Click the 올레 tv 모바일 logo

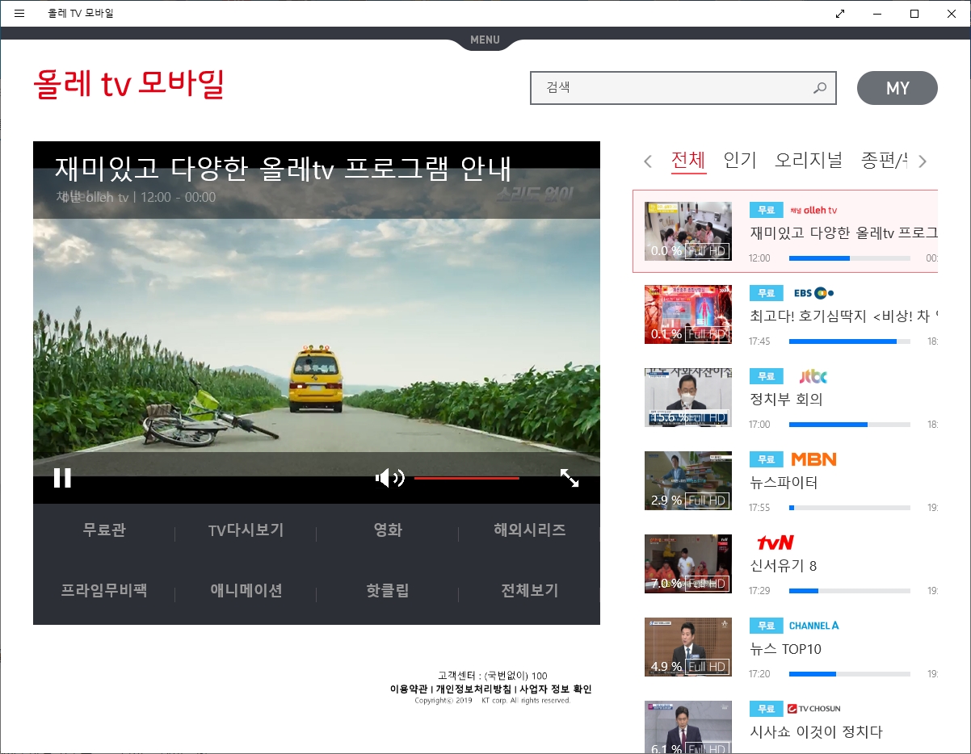pyautogui.click(x=128, y=84)
